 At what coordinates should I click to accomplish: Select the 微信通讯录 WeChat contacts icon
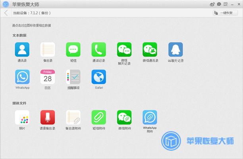[150, 49]
